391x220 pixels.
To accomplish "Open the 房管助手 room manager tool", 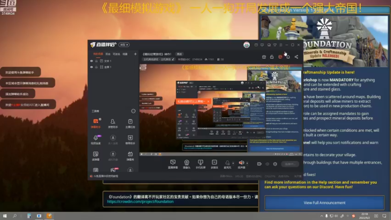I will pos(113,123).
